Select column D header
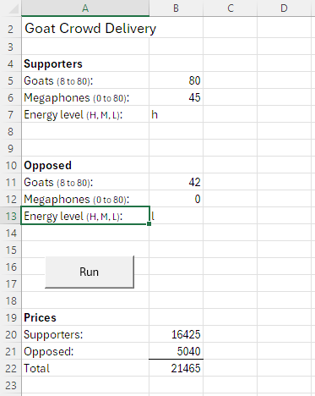The width and height of the screenshot is (315, 396). point(284,8)
